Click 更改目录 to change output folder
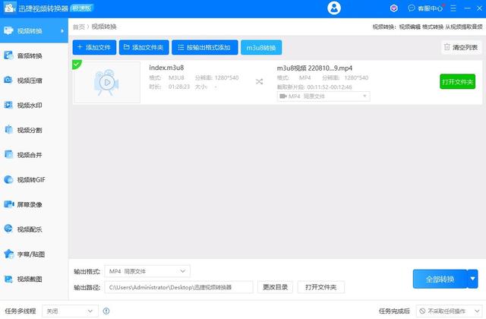 275,287
